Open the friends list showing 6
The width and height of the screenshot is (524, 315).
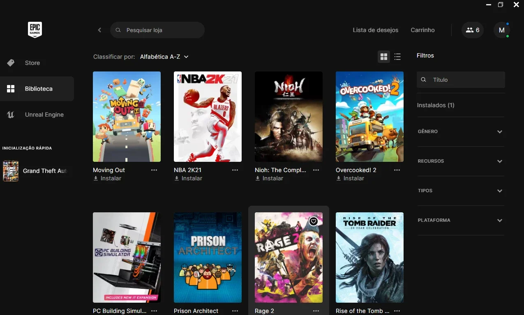(x=473, y=30)
